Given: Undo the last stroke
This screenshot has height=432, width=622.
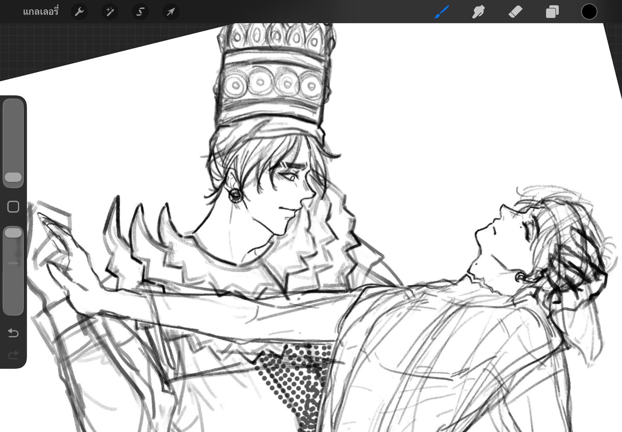Looking at the screenshot, I should click(x=13, y=333).
